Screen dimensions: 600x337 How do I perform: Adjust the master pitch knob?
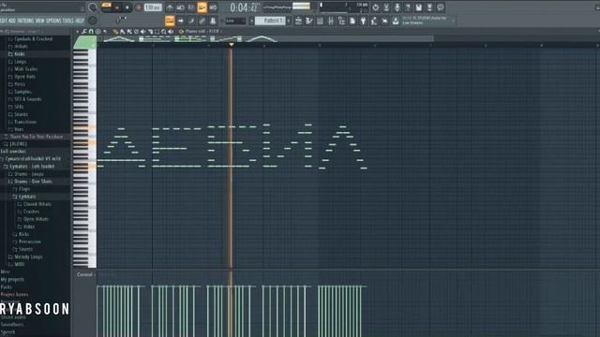(93, 21)
